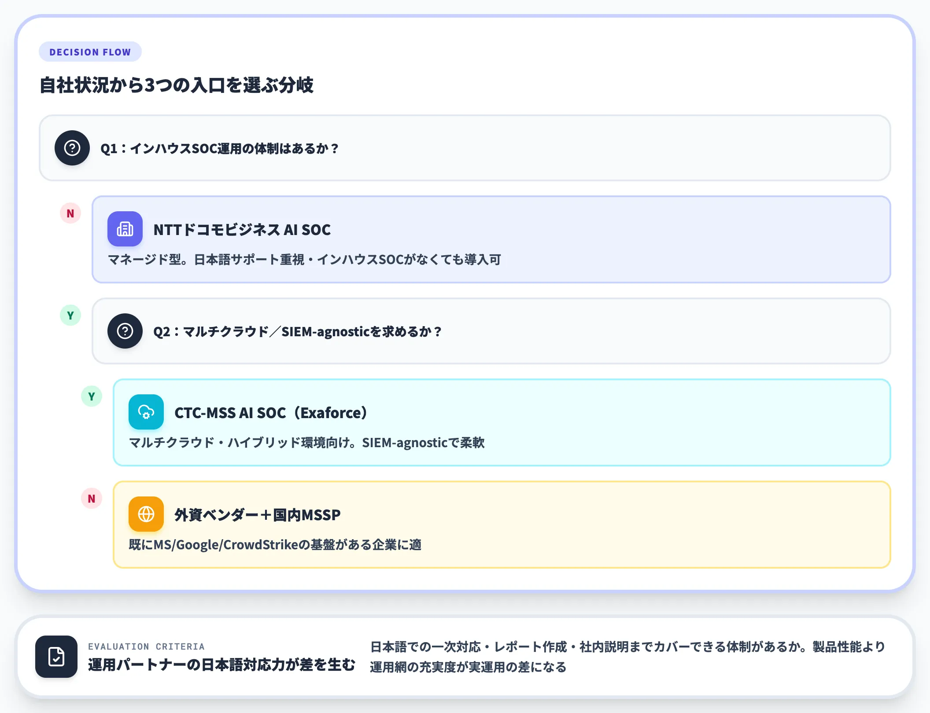Click the Q1 question mark icon
Viewport: 930px width, 713px height.
[x=72, y=148]
